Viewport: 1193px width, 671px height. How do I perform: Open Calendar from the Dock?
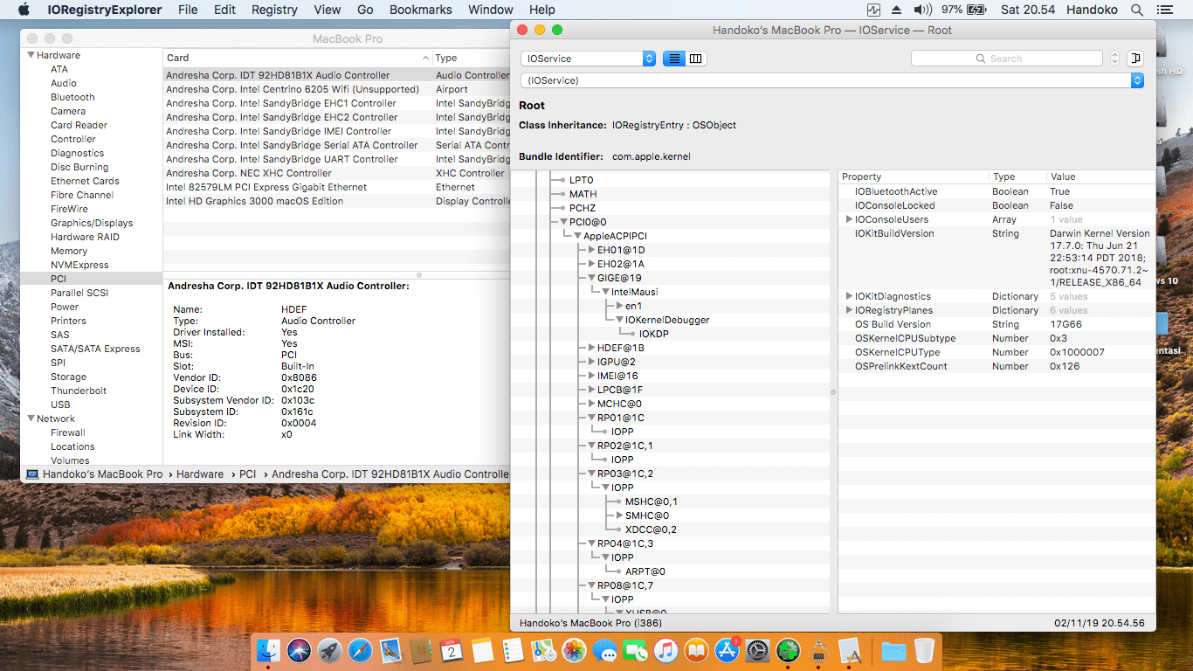(x=452, y=650)
